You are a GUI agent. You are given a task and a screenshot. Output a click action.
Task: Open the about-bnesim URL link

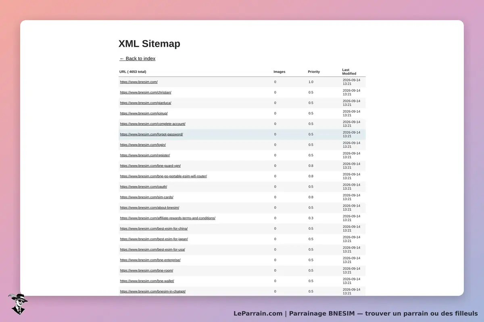click(149, 208)
